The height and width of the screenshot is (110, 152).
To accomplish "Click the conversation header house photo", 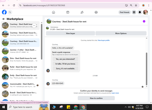I will 49,21.
